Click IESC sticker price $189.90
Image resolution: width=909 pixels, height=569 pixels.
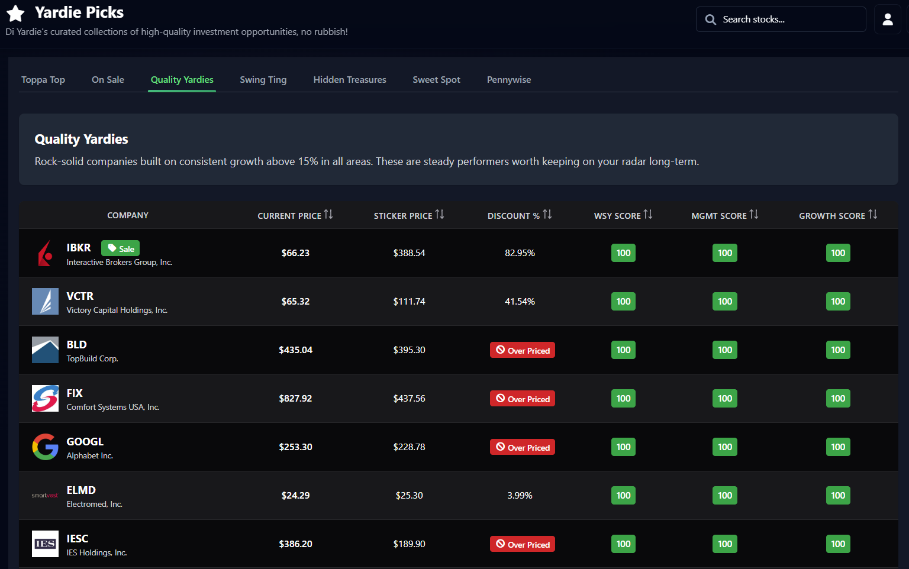tap(409, 544)
